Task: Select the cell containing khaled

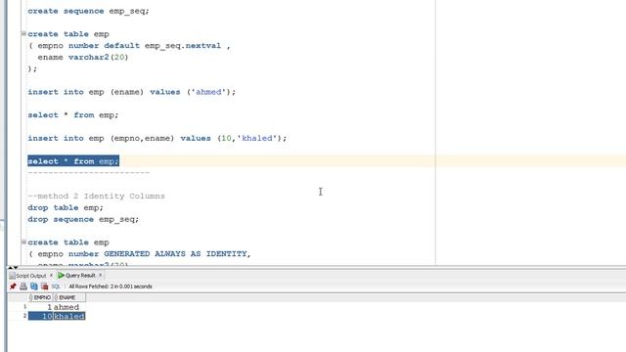Action: pyautogui.click(x=69, y=316)
